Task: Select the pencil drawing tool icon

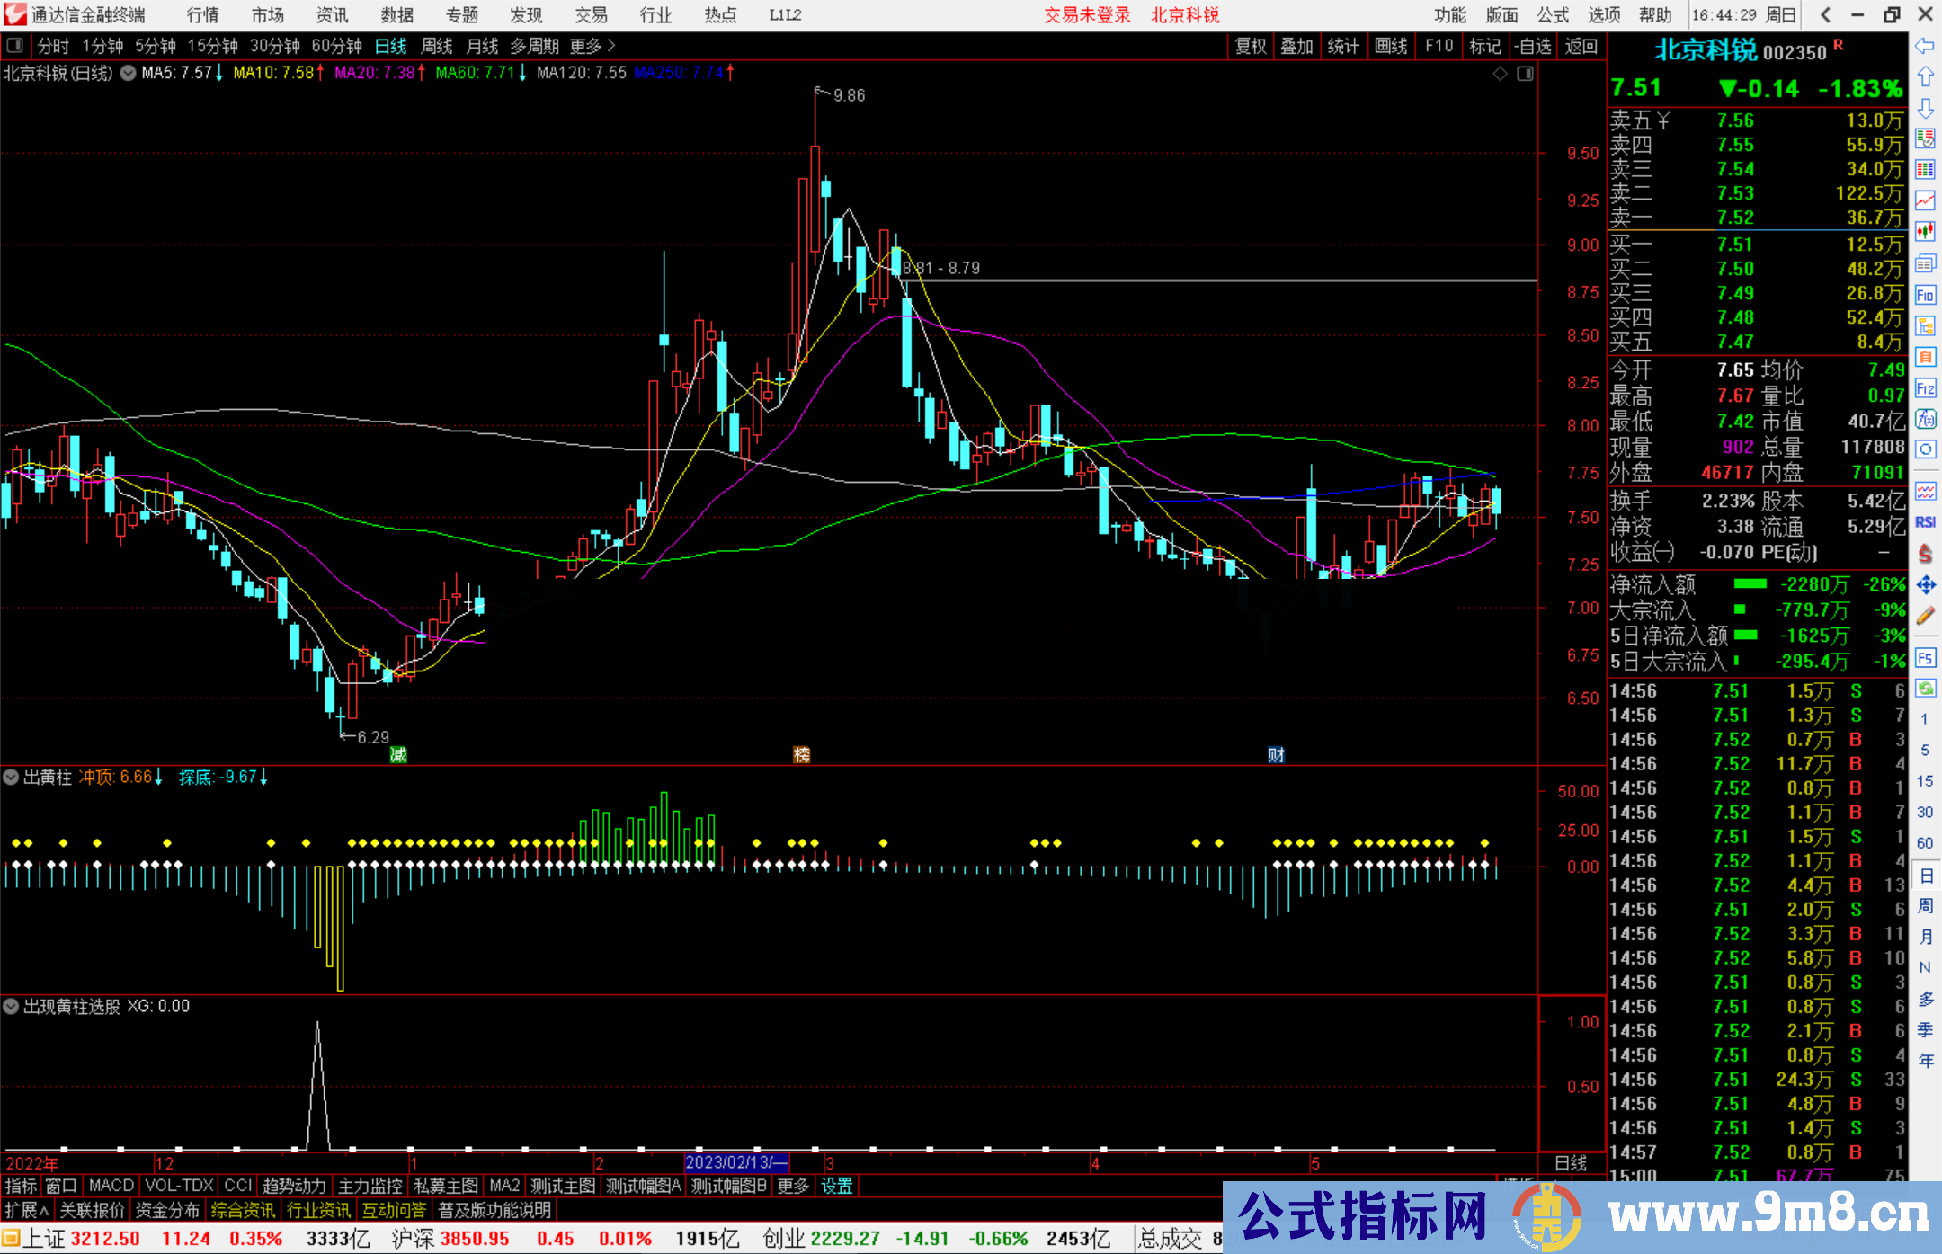Action: tap(1925, 617)
